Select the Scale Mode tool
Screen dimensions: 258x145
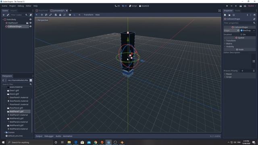click(x=50, y=15)
